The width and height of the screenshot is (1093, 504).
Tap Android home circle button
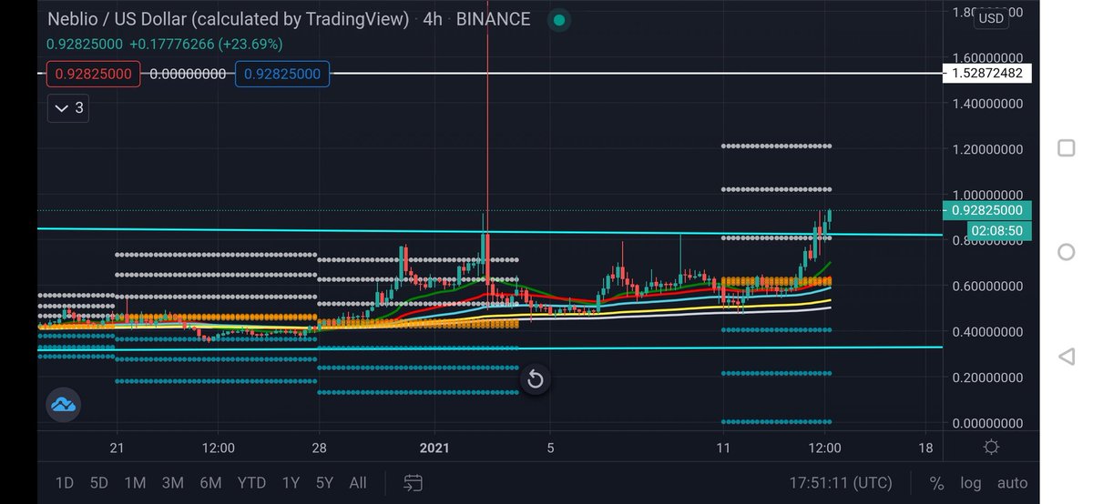[x=1066, y=252]
